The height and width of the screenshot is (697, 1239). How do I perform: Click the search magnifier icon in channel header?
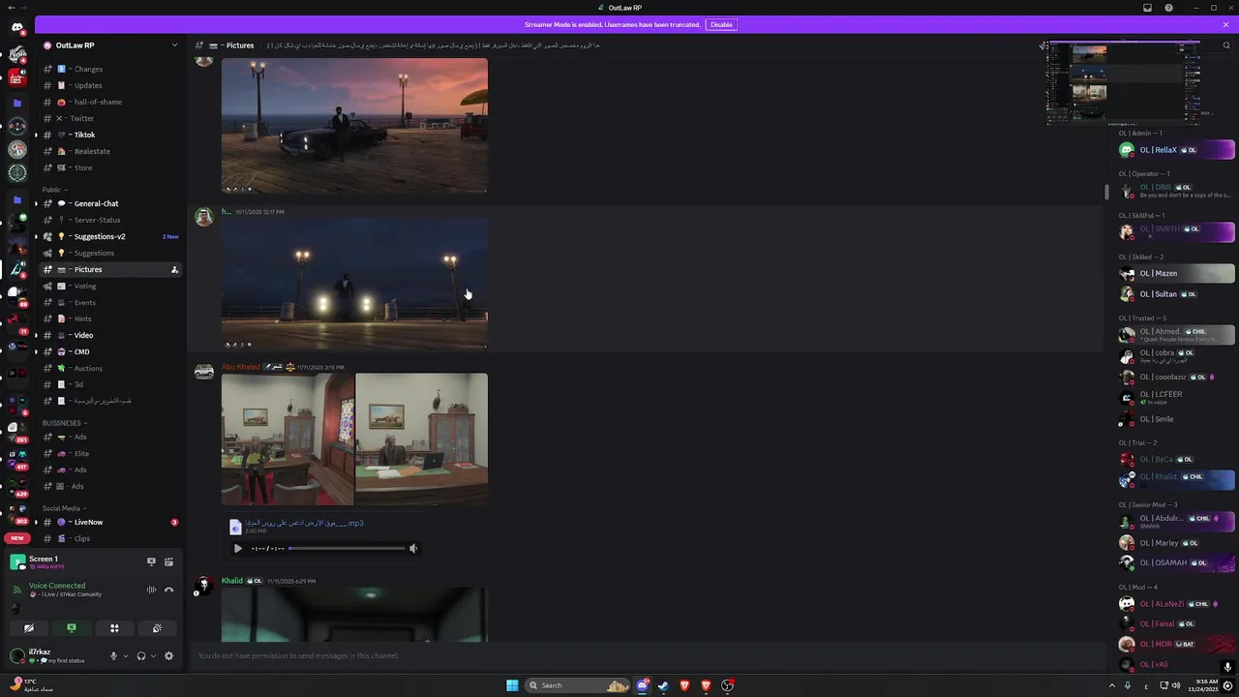1226,45
